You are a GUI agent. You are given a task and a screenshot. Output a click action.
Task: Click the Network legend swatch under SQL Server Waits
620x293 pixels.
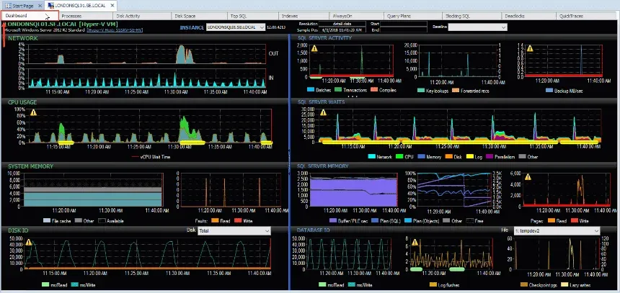coord(371,157)
